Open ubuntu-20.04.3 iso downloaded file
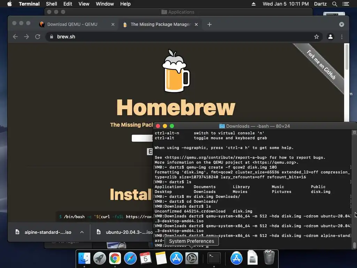 click(x=129, y=232)
